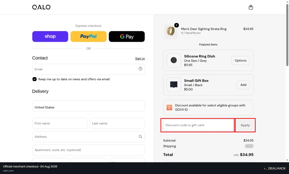Click the address search magnifier icon
The height and width of the screenshot is (174, 289).
[x=140, y=137]
